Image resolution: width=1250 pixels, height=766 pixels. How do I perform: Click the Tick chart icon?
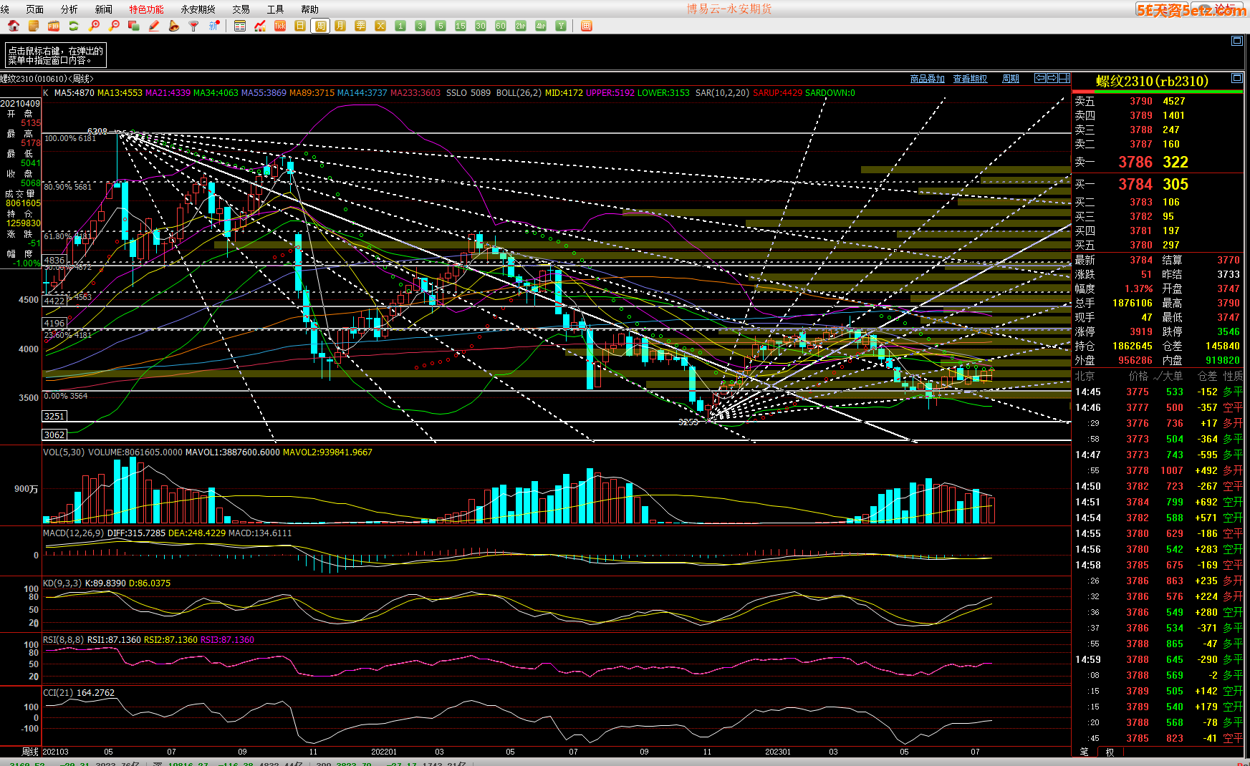[280, 26]
